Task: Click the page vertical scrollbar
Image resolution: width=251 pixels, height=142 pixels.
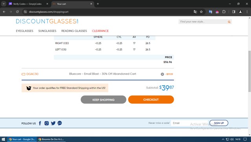Action: [x=249, y=71]
